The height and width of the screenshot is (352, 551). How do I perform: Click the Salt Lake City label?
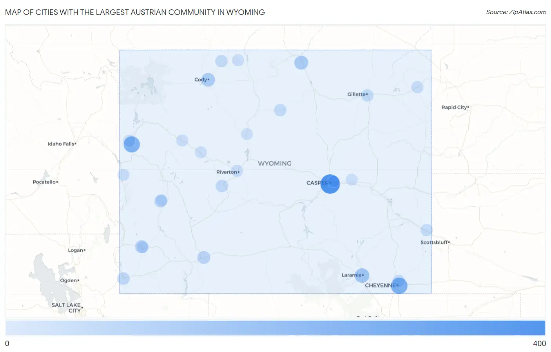click(x=66, y=308)
